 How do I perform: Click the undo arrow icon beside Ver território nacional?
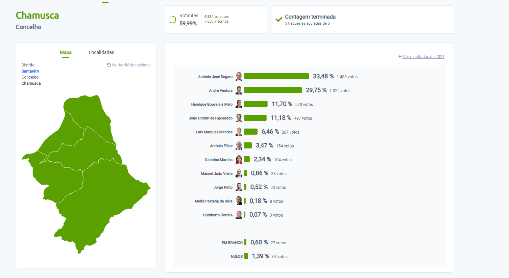[108, 65]
